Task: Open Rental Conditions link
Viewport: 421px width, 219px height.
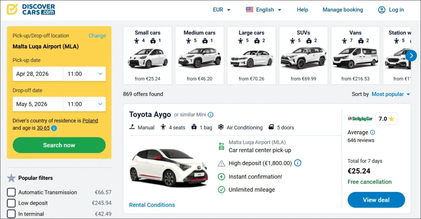Action: 152,205
